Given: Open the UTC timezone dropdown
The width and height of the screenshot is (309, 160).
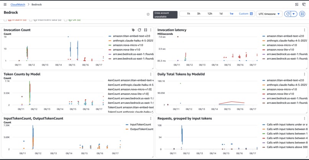Looking at the screenshot, I should [x=269, y=14].
